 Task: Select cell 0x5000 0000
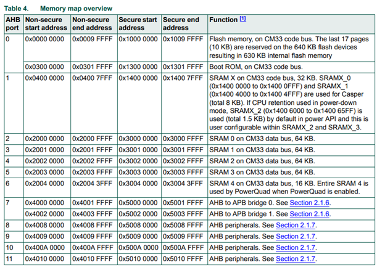138,203
